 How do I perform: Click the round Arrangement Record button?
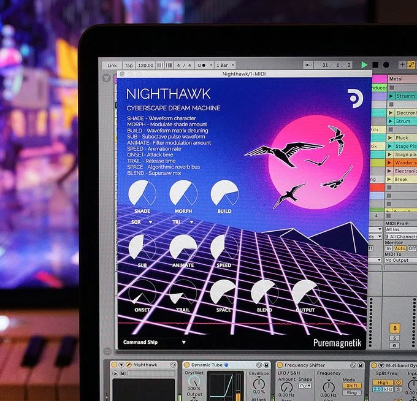click(x=386, y=65)
